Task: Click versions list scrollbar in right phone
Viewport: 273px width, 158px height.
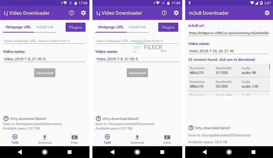Action: click(x=269, y=67)
